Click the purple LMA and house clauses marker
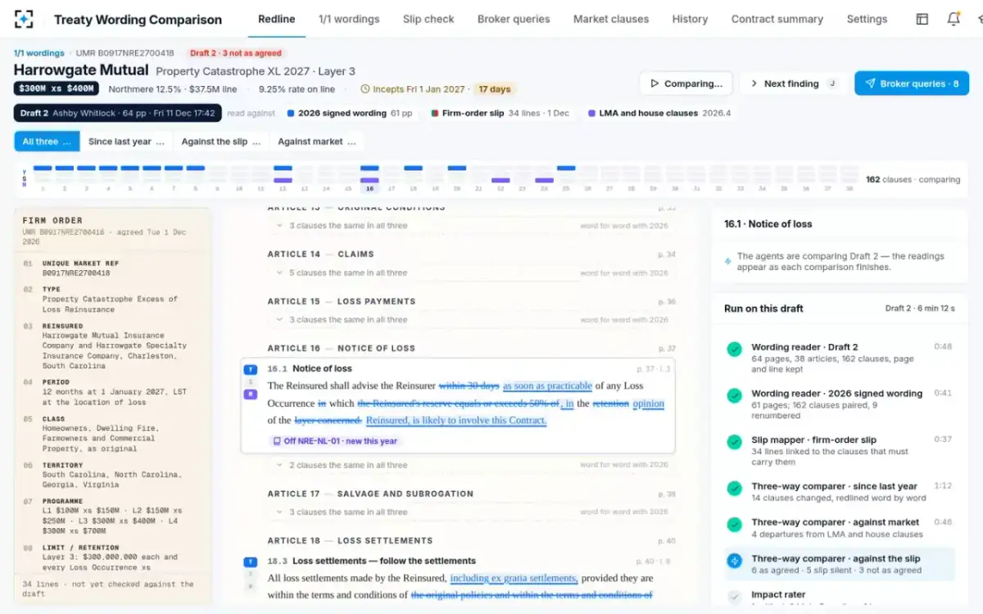This screenshot has width=983, height=614. pyautogui.click(x=592, y=113)
